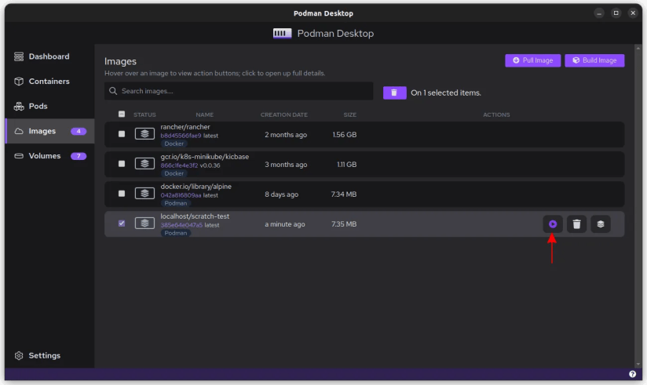
Task: Click the Podman badge under scratch-test
Action: pyautogui.click(x=176, y=233)
